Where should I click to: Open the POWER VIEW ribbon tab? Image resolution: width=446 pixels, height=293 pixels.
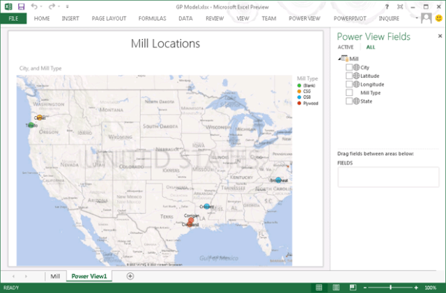tap(305, 19)
